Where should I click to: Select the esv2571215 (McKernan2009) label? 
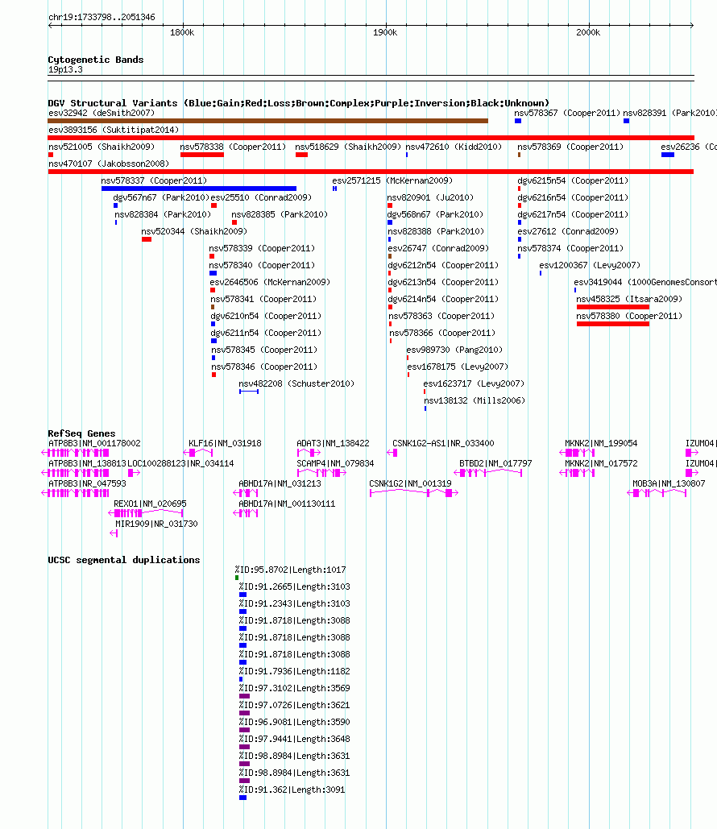[392, 180]
